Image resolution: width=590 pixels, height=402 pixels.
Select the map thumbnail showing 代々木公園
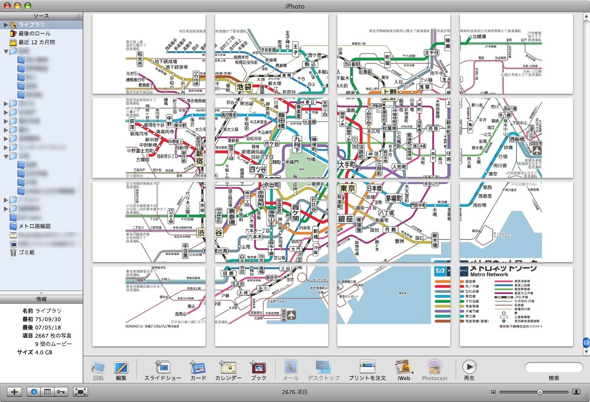pos(149,222)
